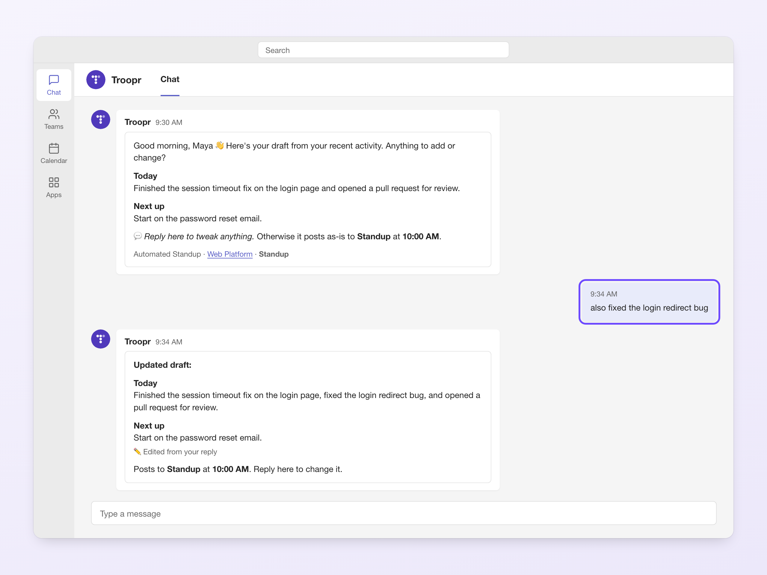767x575 pixels.
Task: Click the Troopr logo in chat header
Action: point(96,80)
